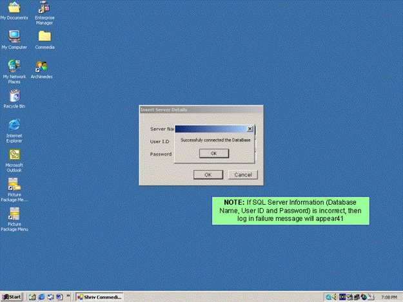
Task: Cancel the Insert Server Details dialog
Action: (x=243, y=175)
